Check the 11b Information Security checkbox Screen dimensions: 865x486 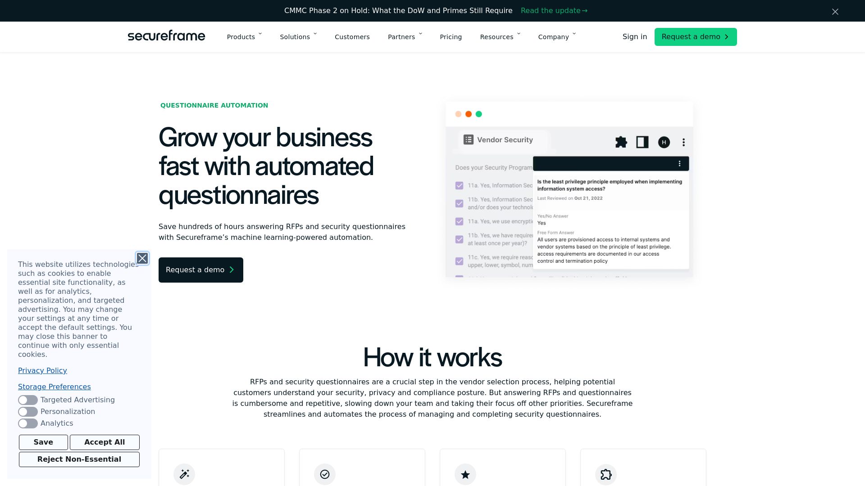point(459,203)
